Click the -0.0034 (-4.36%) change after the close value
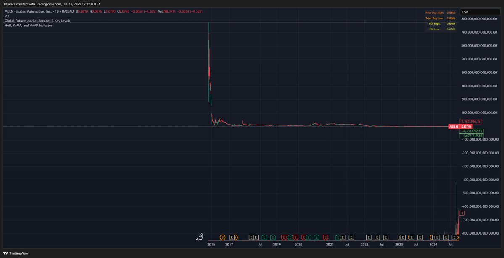The width and height of the screenshot is (504, 258). (144, 11)
